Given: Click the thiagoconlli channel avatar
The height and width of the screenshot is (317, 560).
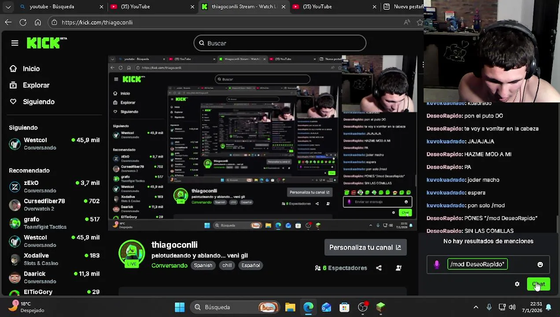Looking at the screenshot, I should (132, 253).
